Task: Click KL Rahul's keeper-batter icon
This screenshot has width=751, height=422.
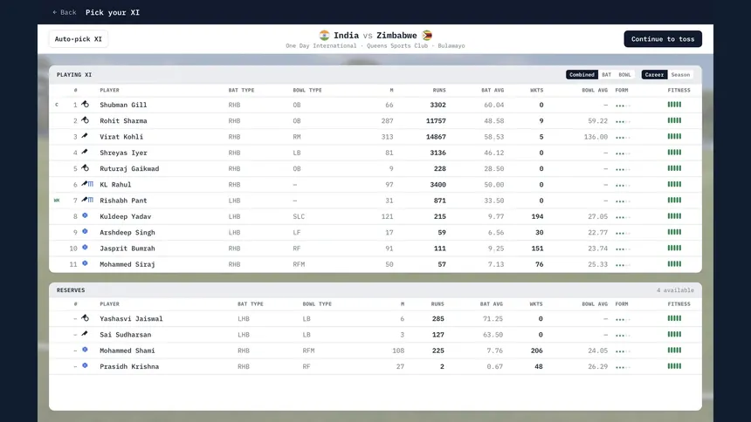Action: (x=87, y=184)
